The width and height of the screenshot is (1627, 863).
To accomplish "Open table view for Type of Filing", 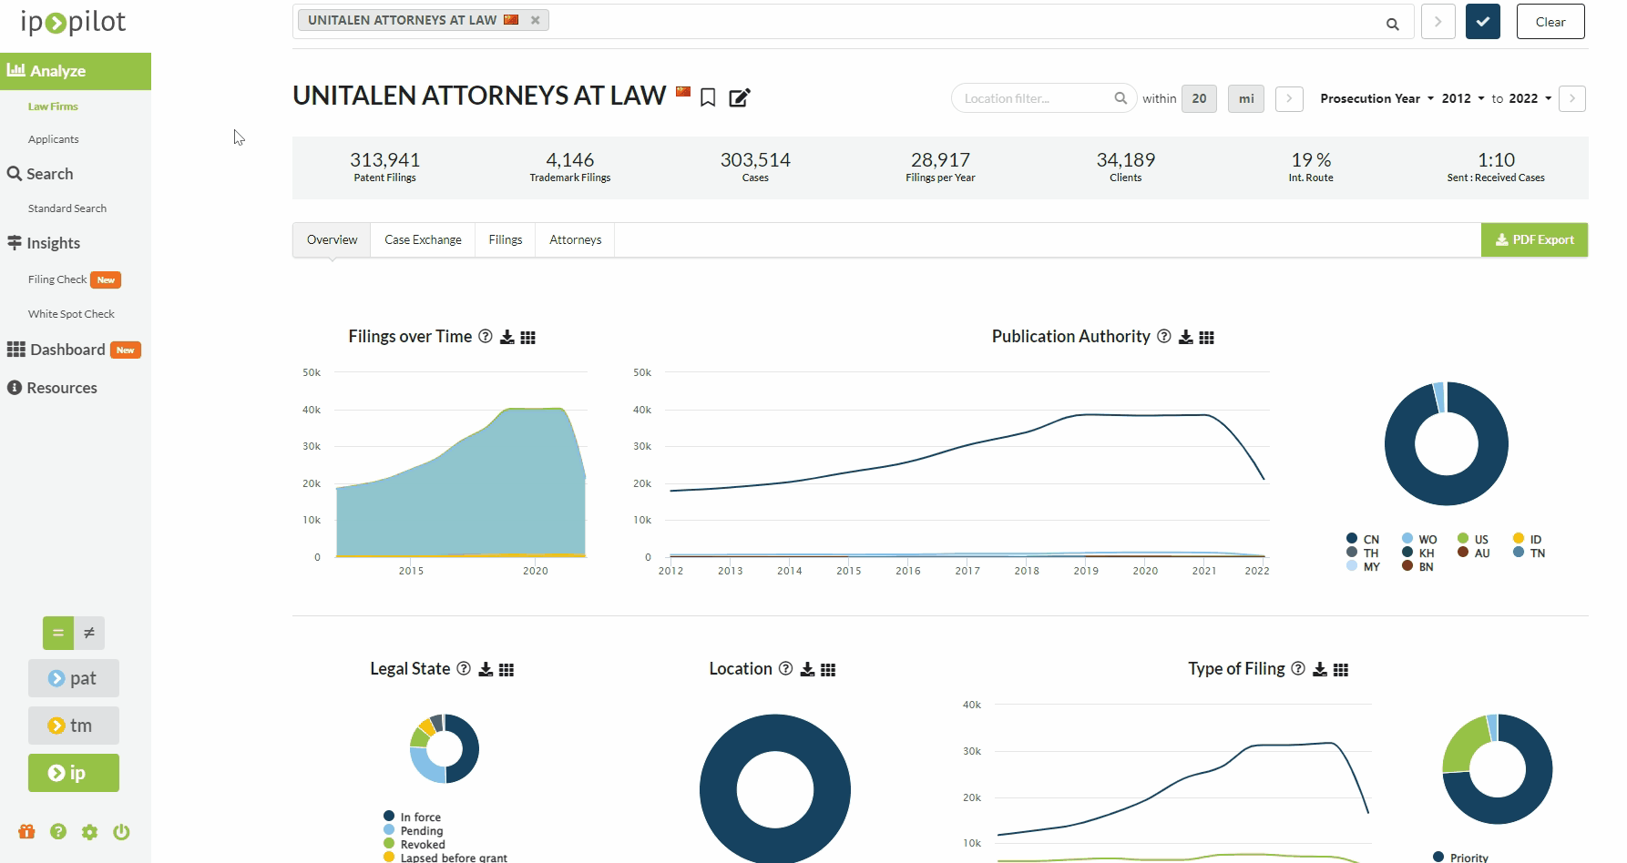I will click(1341, 669).
